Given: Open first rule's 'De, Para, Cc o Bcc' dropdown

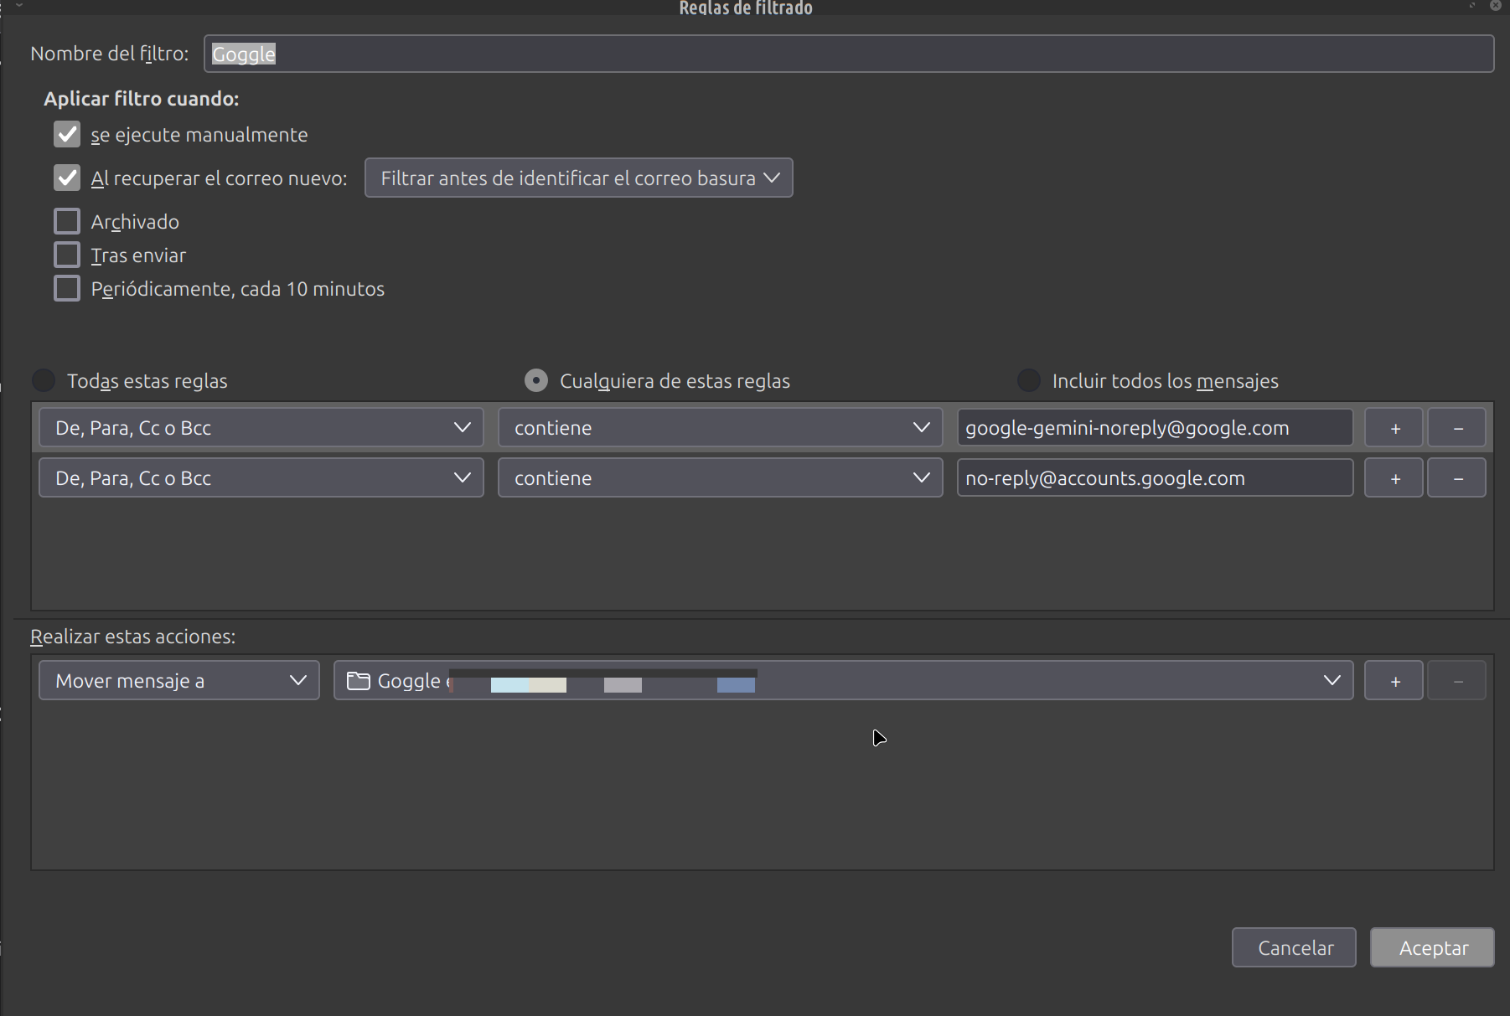Looking at the screenshot, I should pos(261,428).
